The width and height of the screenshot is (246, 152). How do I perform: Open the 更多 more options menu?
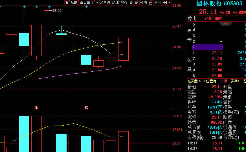[158, 3]
